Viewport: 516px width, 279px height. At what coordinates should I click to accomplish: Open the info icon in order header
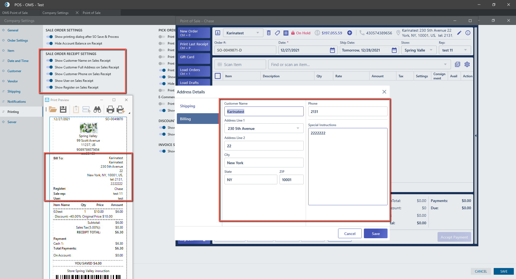(468, 33)
